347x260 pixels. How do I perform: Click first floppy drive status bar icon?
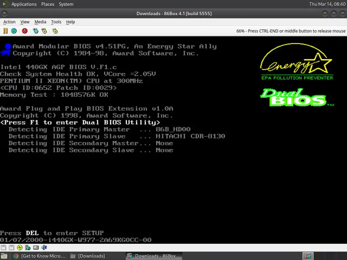pos(3,247)
